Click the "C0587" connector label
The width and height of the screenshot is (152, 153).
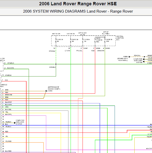click(x=86, y=48)
